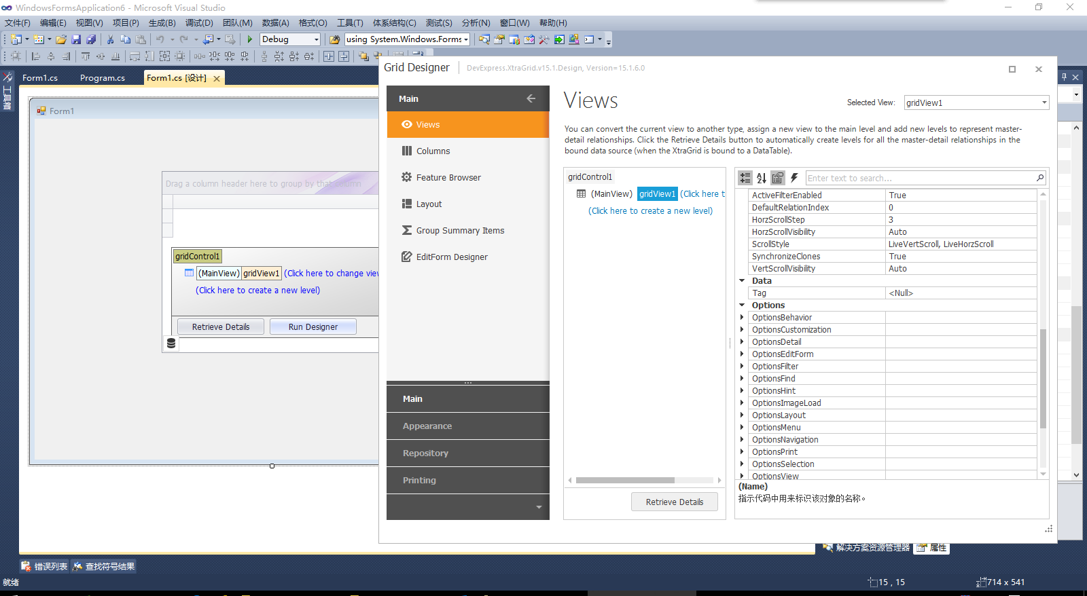
Task: Open the Properties Window toolbar icon
Action: coord(499,39)
